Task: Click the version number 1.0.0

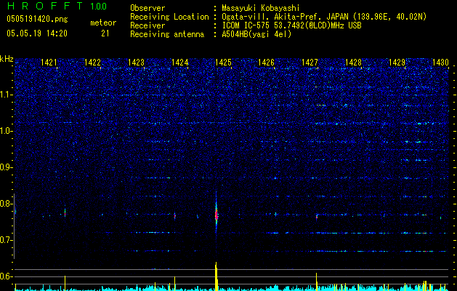Action: pyautogui.click(x=99, y=6)
